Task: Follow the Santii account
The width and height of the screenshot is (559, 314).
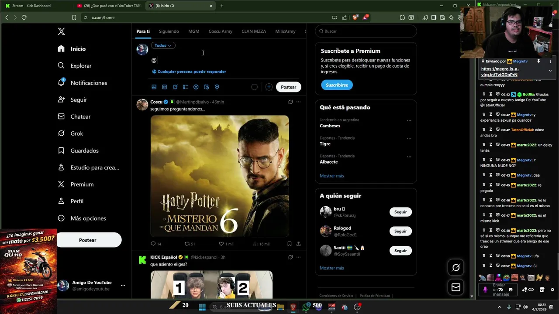Action: [400, 251]
